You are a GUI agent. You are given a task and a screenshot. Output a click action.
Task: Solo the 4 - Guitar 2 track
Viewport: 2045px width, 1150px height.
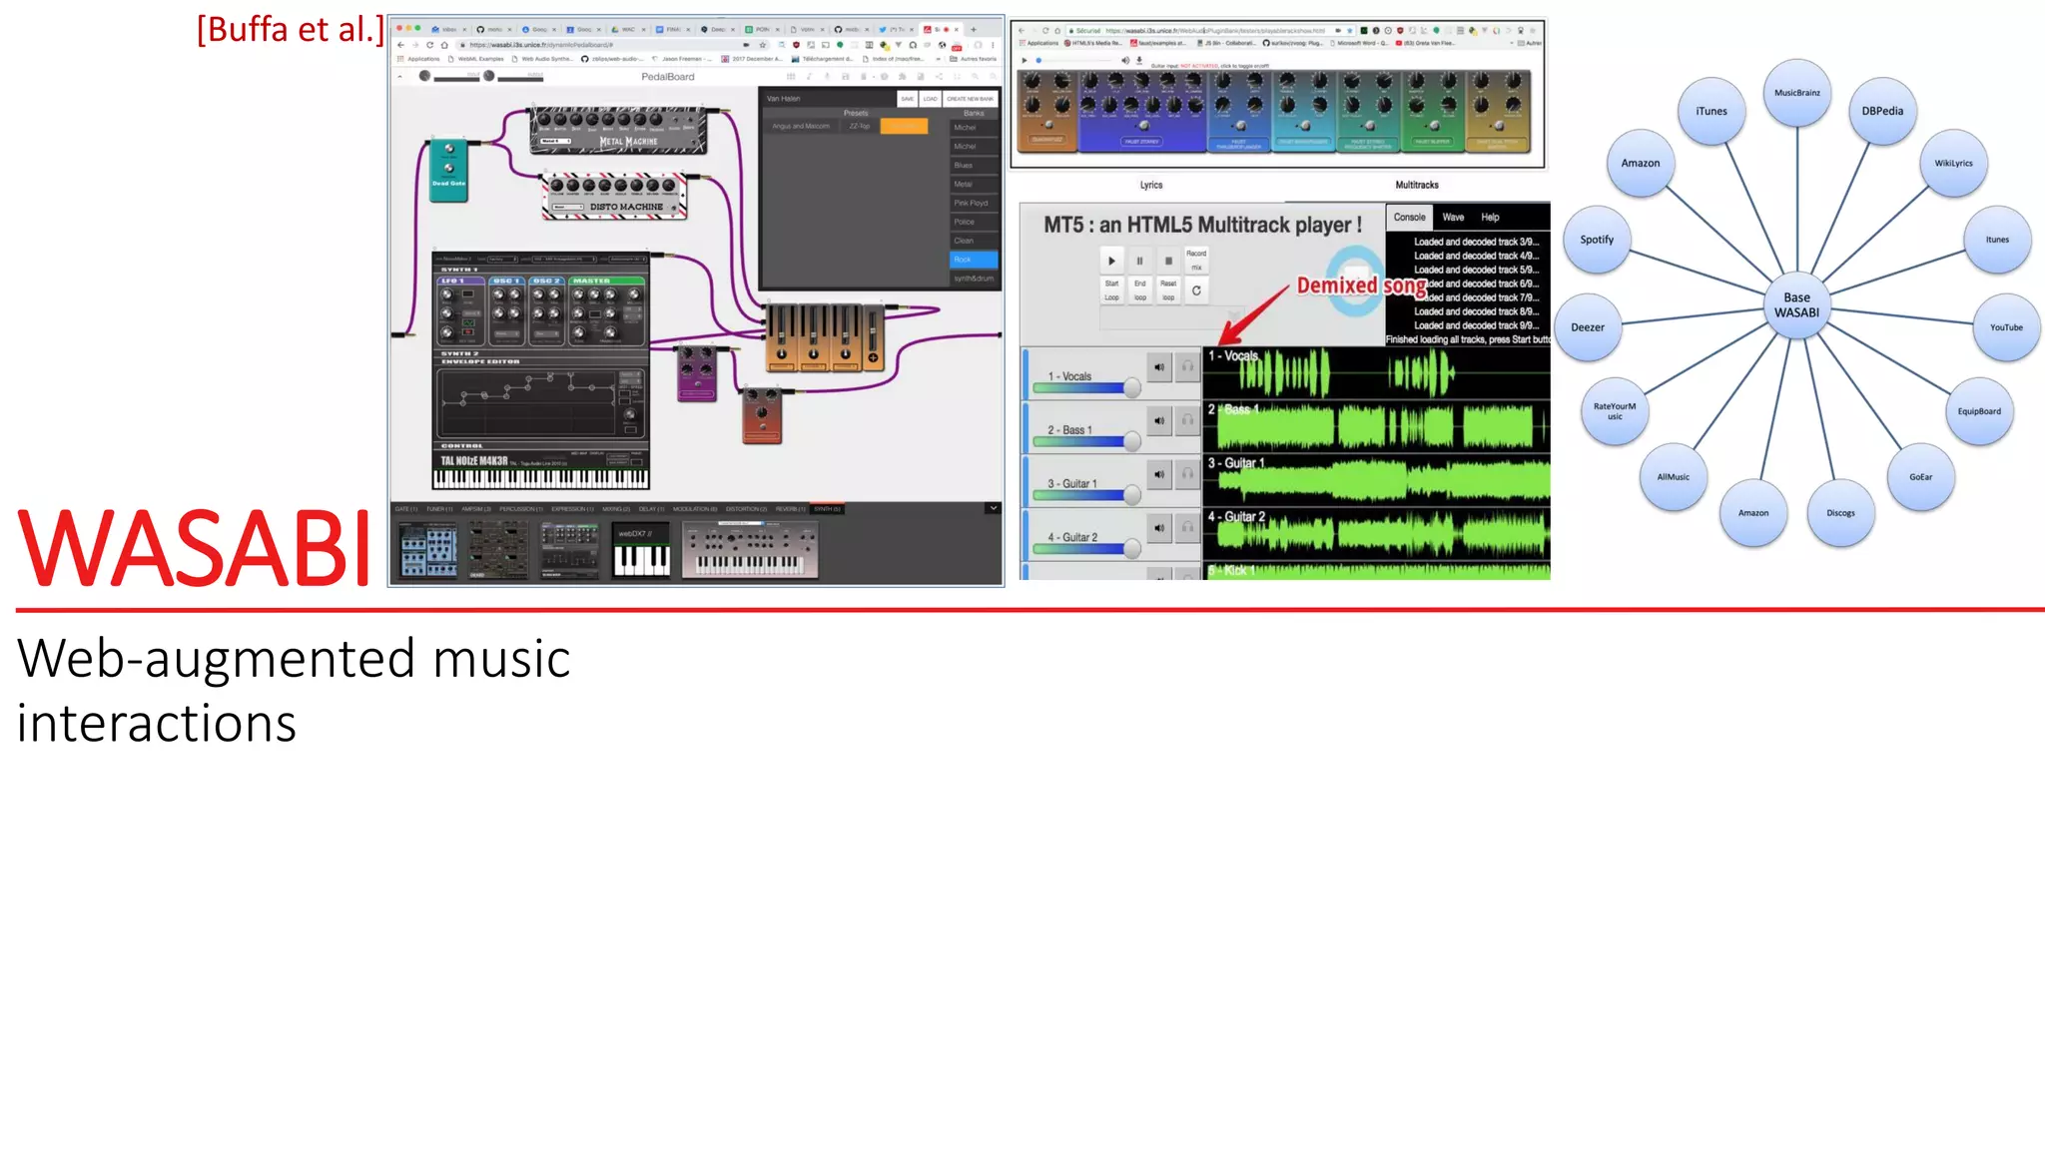point(1187,527)
